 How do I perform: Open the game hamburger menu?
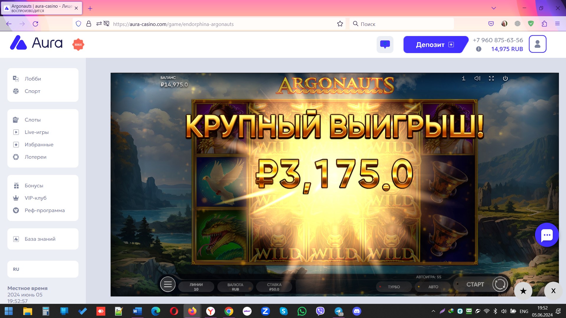168,284
